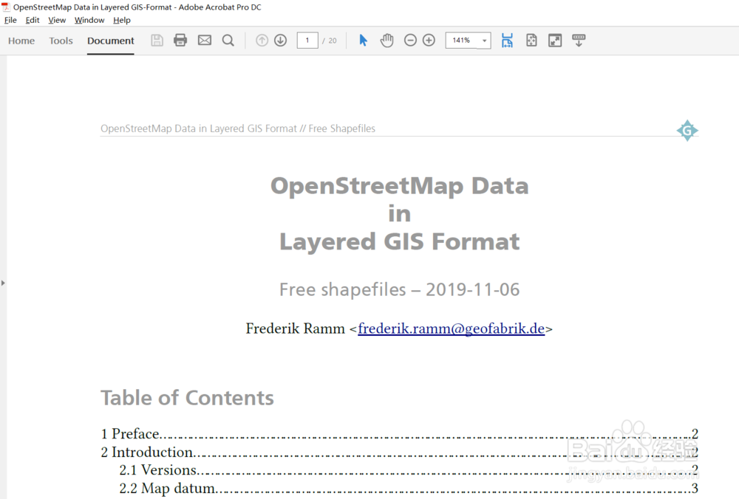
Task: Print the document with printer icon
Action: (180, 40)
